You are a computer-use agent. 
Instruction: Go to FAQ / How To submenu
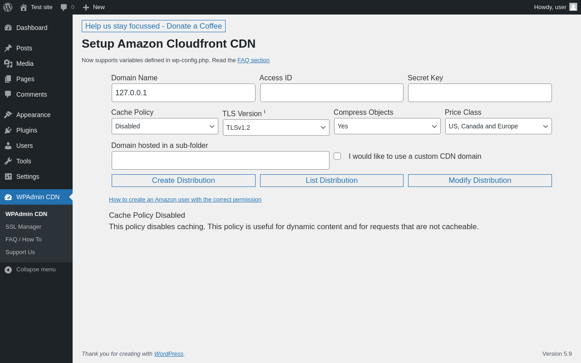point(24,239)
